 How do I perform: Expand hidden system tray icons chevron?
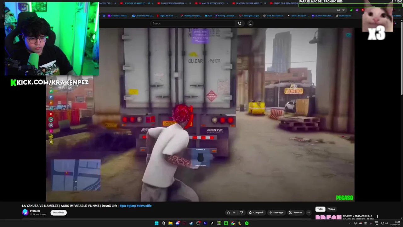coord(350,223)
